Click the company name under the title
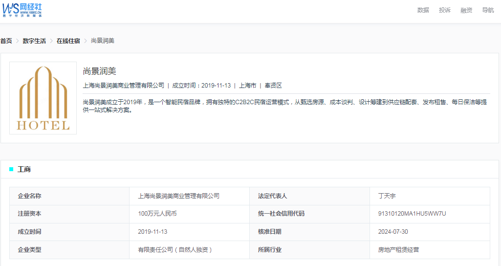Viewport: 501px width, 266px height. pos(124,86)
